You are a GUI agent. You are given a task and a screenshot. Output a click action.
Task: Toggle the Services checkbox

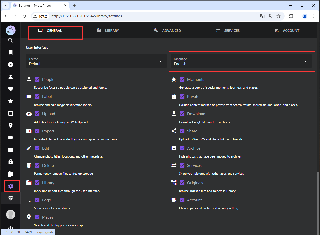(182, 165)
